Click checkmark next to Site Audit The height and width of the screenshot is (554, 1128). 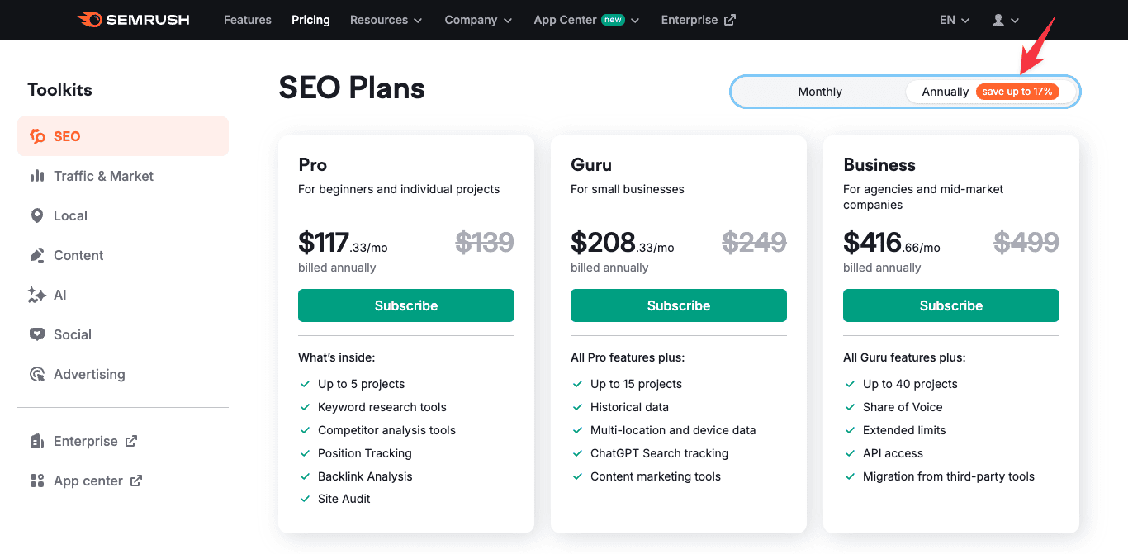click(306, 499)
